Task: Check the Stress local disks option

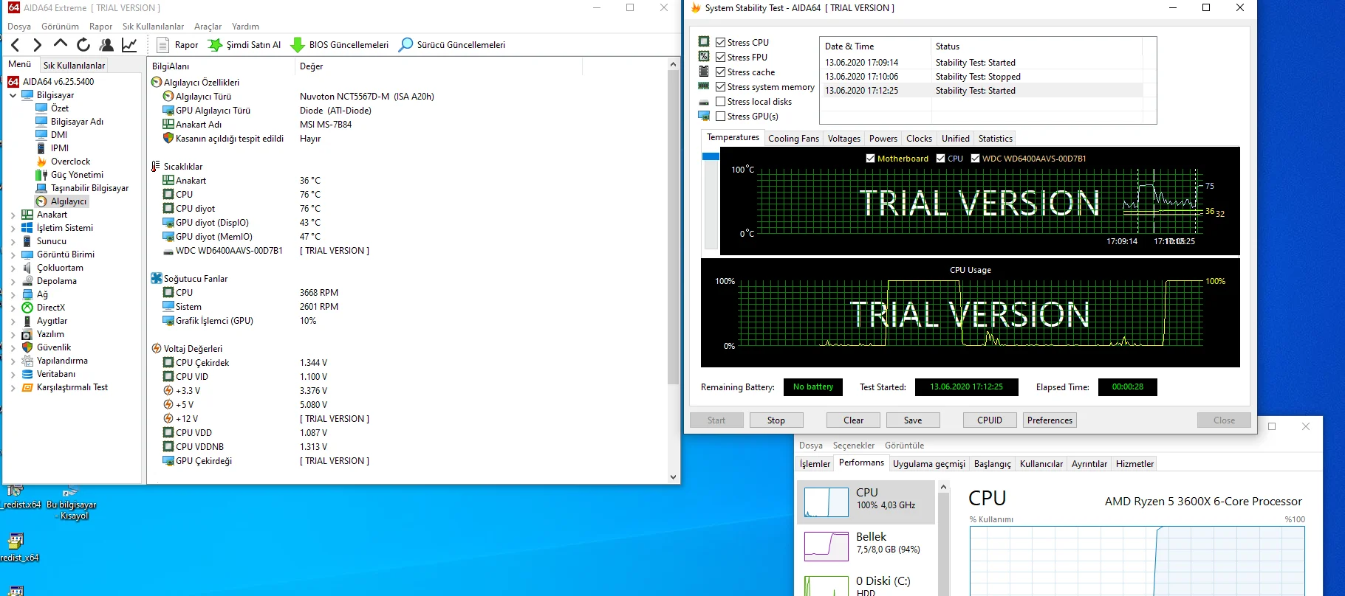Action: [x=720, y=102]
